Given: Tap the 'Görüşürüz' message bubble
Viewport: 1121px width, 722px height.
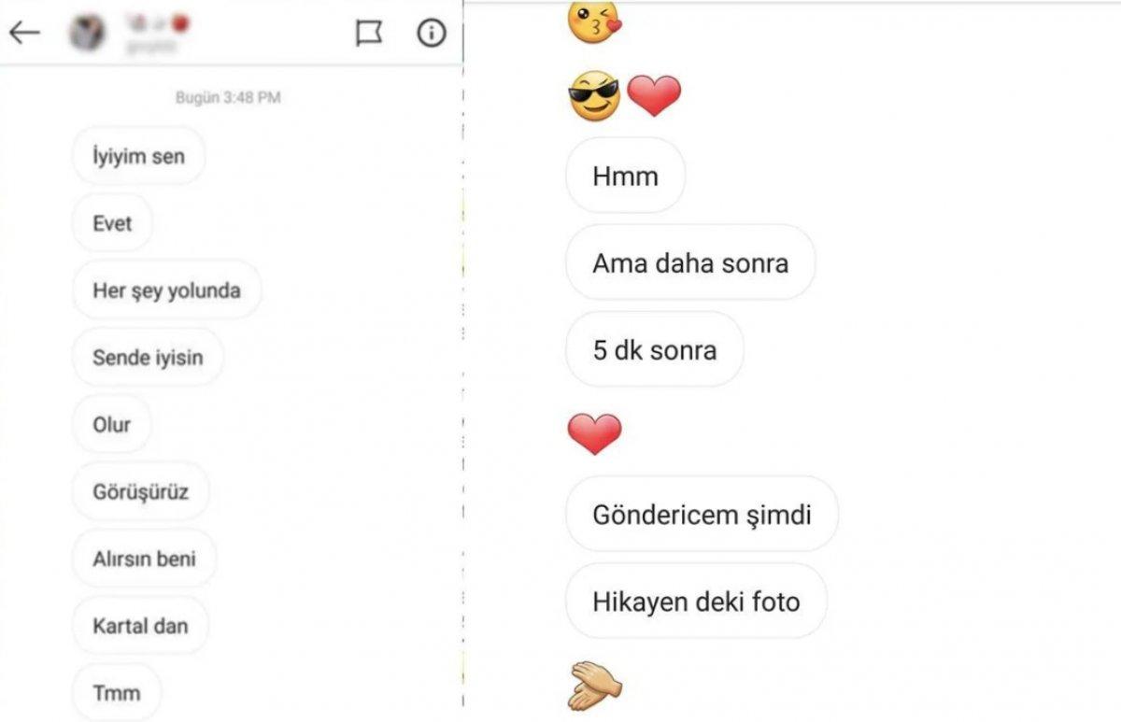Looking at the screenshot, I should (140, 491).
